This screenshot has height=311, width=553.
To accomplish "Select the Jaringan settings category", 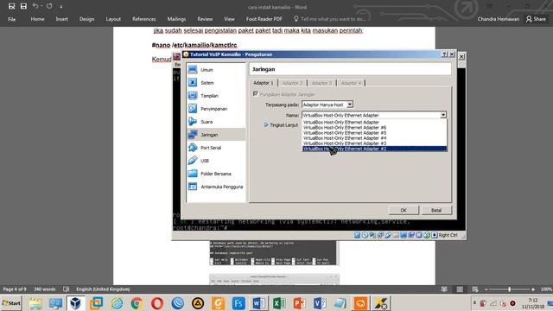I will click(216, 135).
